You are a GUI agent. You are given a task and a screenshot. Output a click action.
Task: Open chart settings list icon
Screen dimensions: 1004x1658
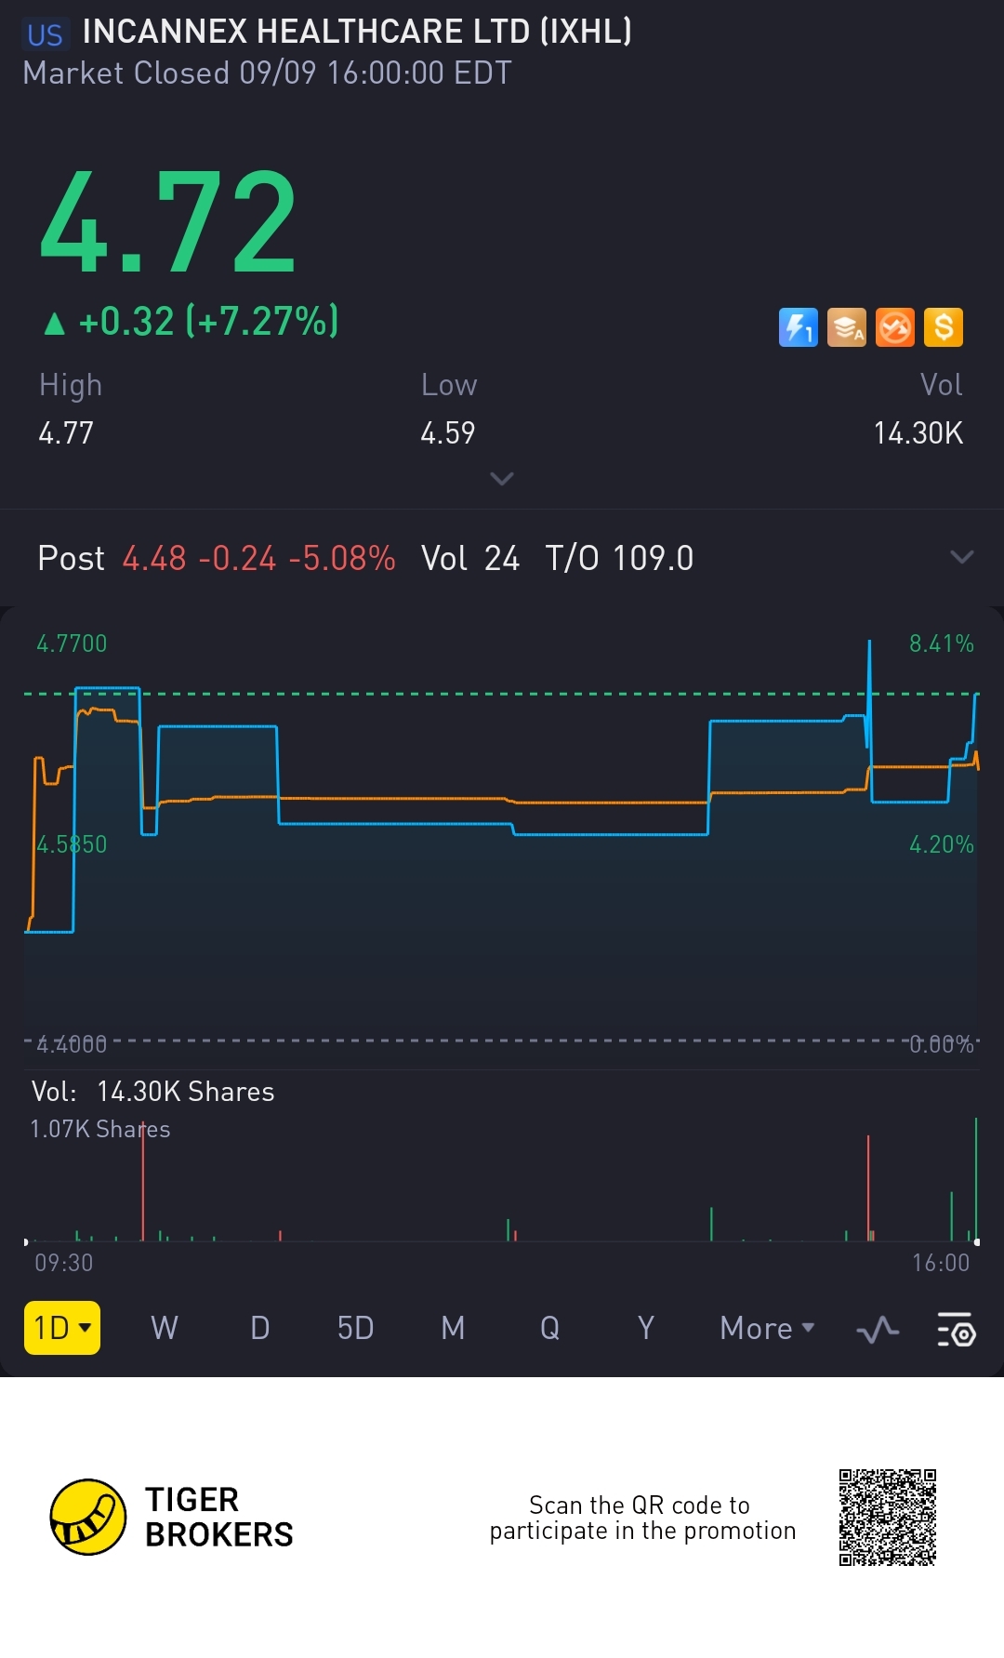pyautogui.click(x=956, y=1329)
